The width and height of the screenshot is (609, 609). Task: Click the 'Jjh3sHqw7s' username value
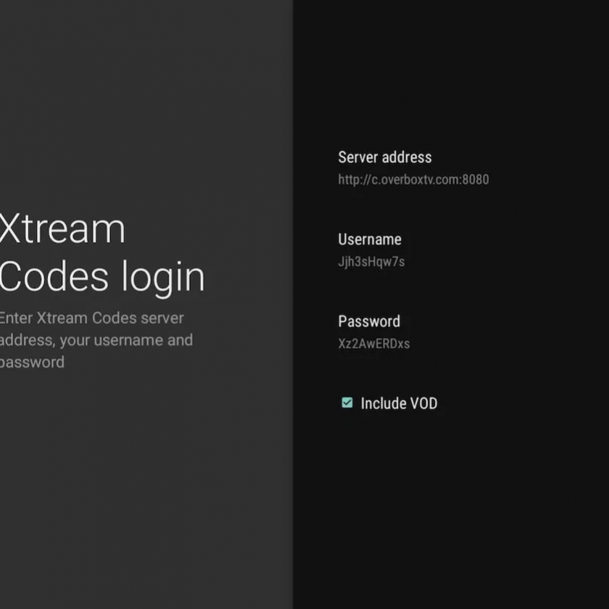(x=371, y=262)
